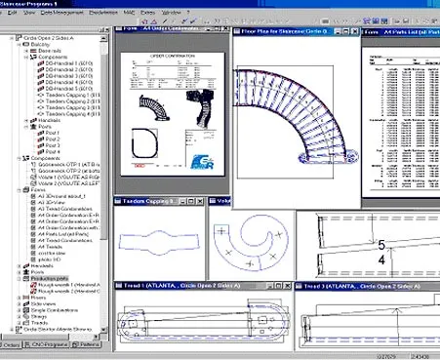
Task: Expand the Treads node in tree
Action: (x=19, y=323)
